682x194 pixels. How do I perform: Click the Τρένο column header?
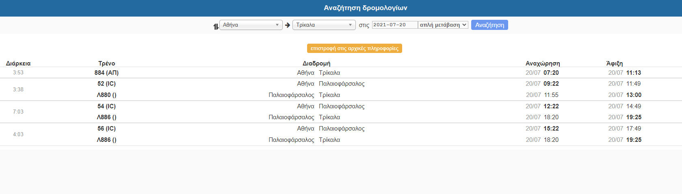106,63
